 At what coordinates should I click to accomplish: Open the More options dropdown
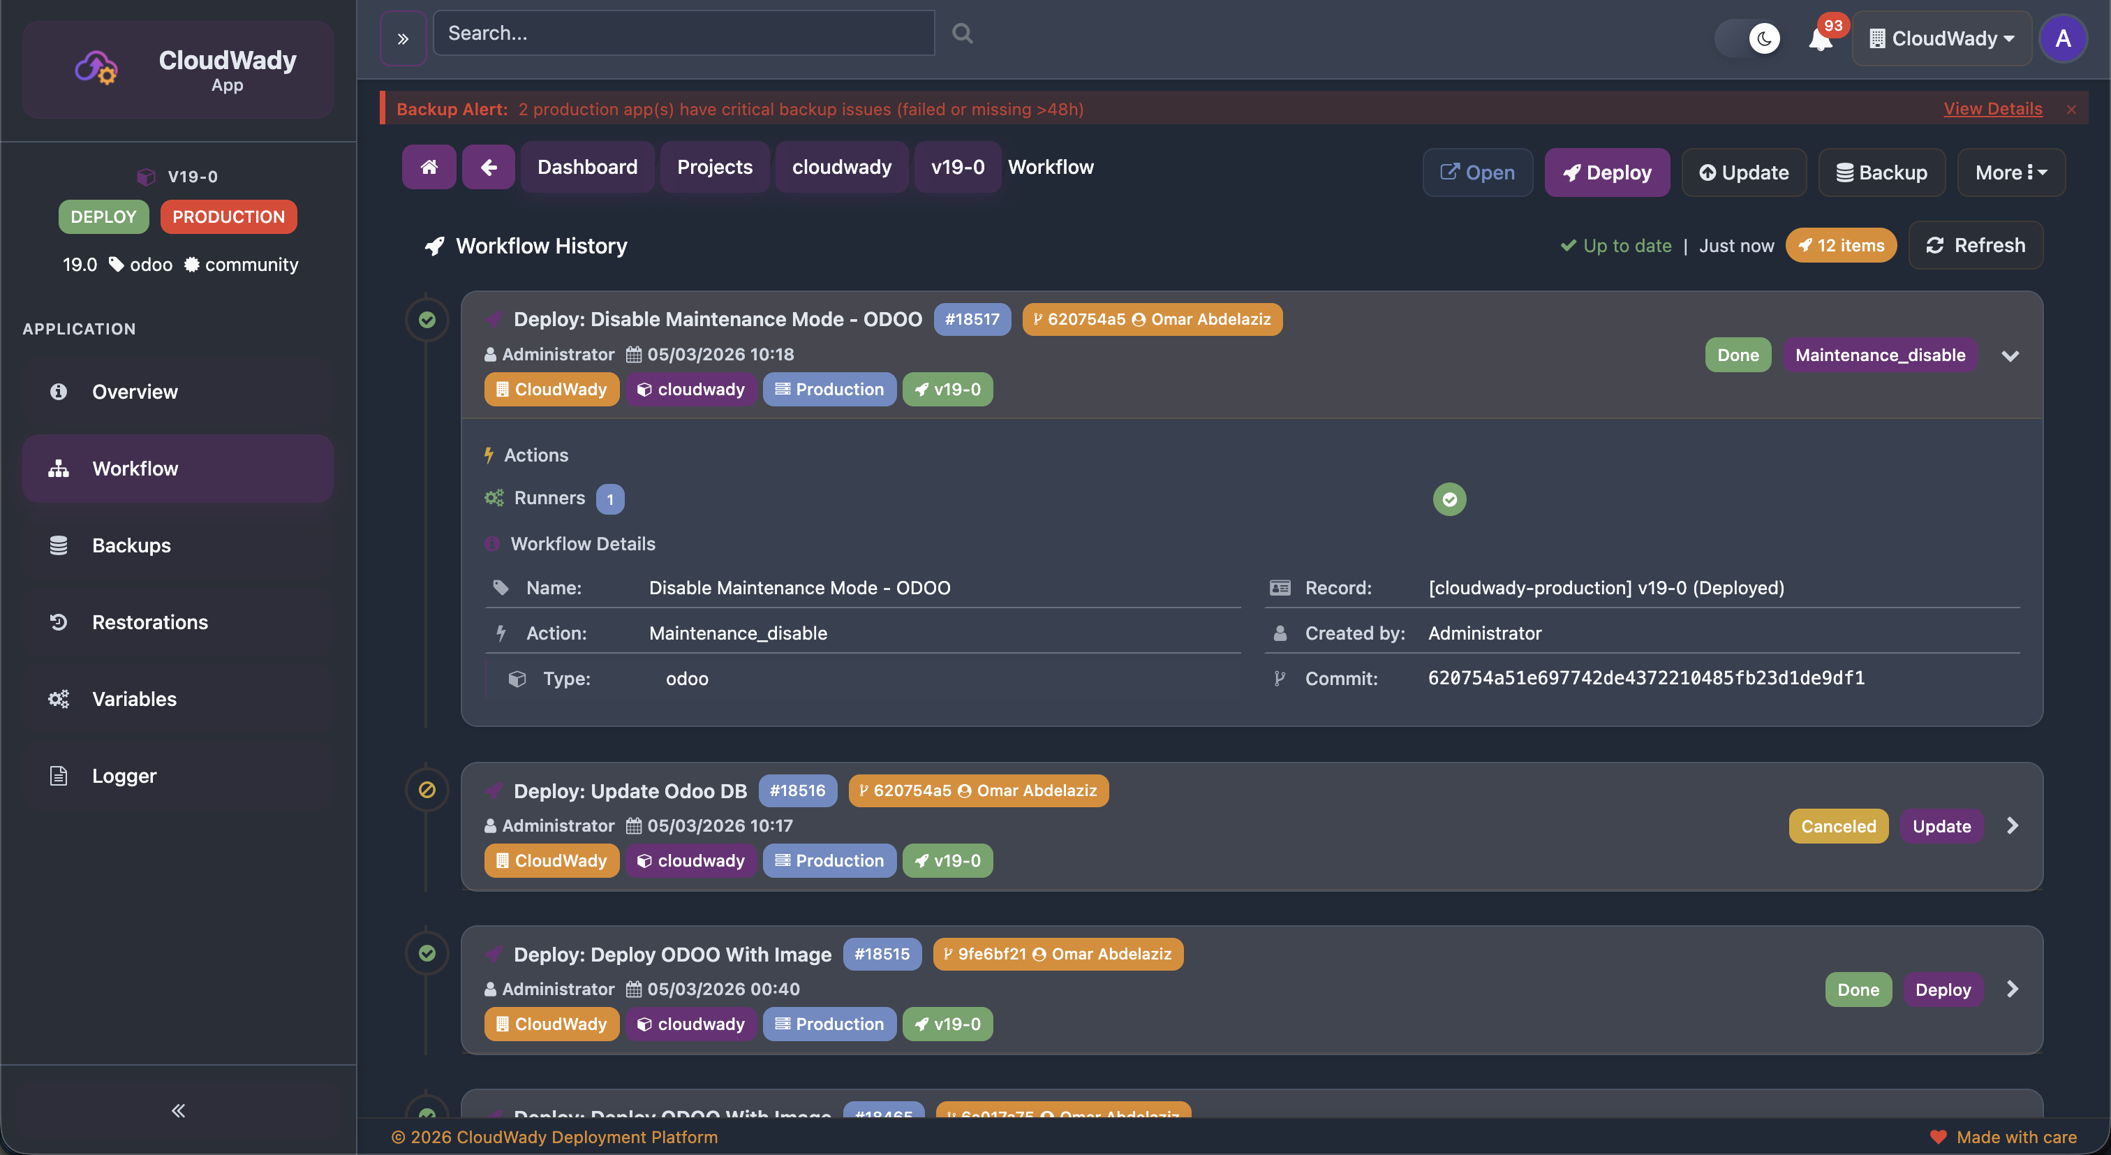point(2011,172)
